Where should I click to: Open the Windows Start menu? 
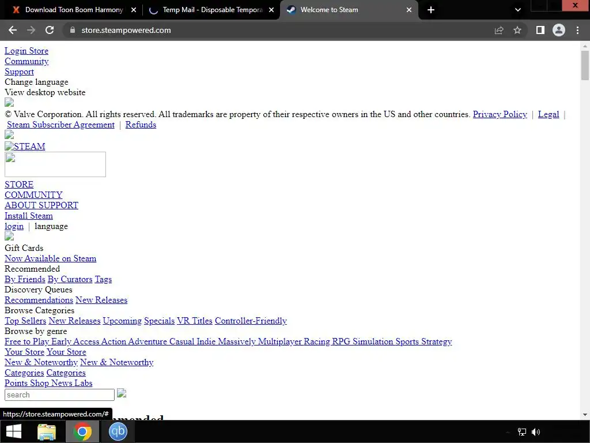tap(14, 431)
